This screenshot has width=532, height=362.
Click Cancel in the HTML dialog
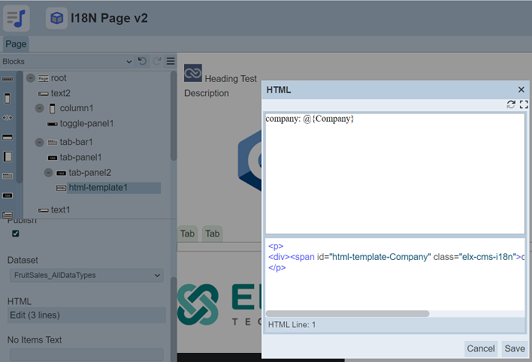[480, 348]
